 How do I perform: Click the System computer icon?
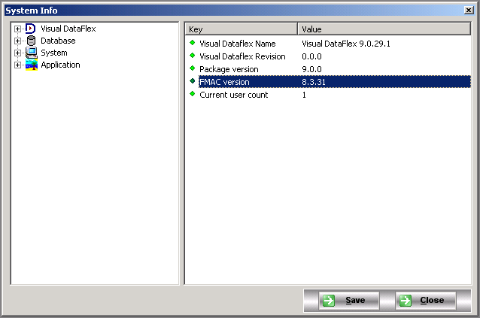click(32, 53)
